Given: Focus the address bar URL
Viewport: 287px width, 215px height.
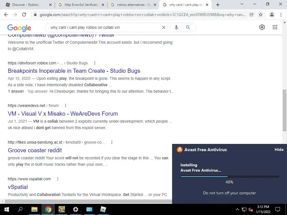Looking at the screenshot, I should (x=142, y=15).
